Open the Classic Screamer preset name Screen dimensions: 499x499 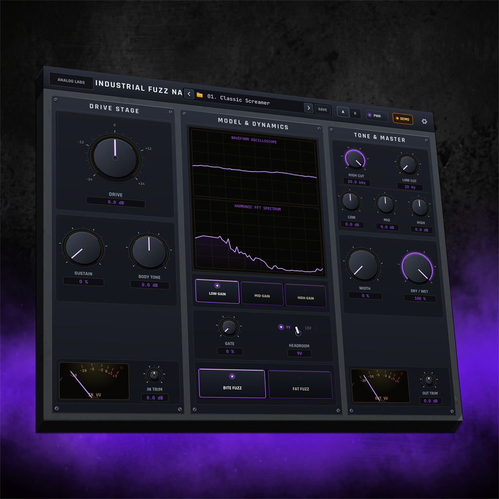tap(238, 99)
